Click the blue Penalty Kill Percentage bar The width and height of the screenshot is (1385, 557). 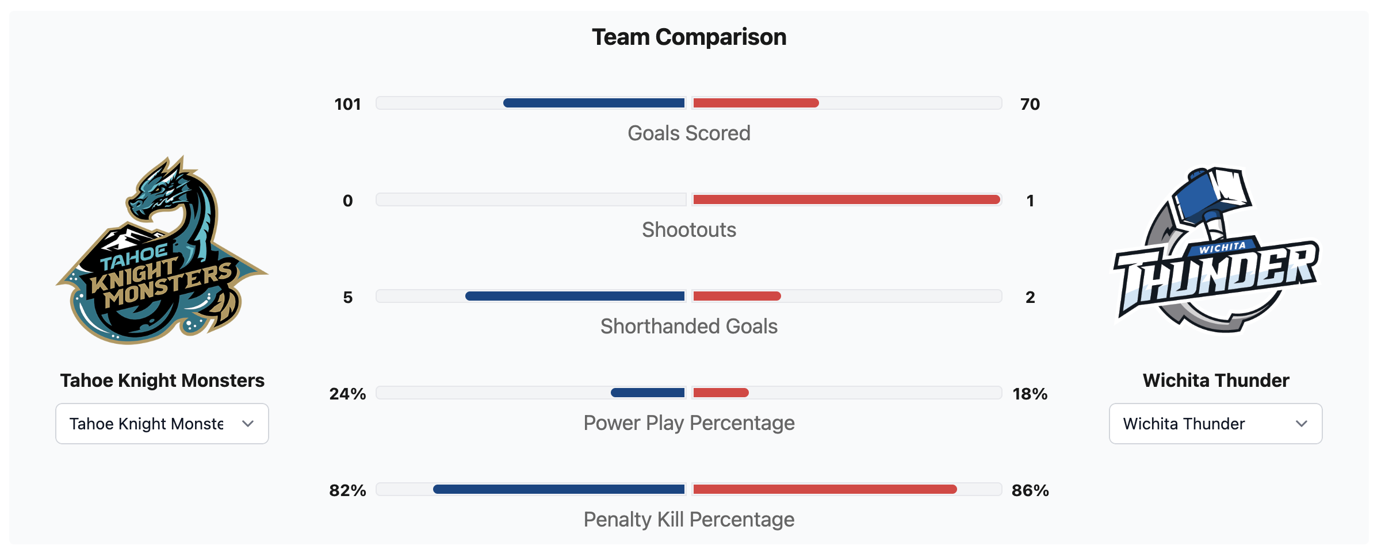(558, 490)
